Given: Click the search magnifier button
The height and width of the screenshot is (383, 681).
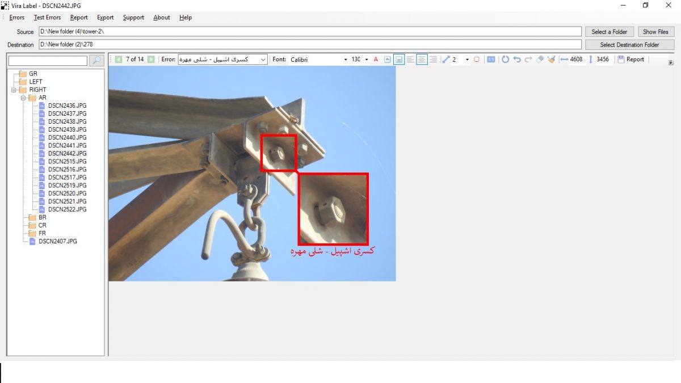Looking at the screenshot, I should (x=97, y=60).
